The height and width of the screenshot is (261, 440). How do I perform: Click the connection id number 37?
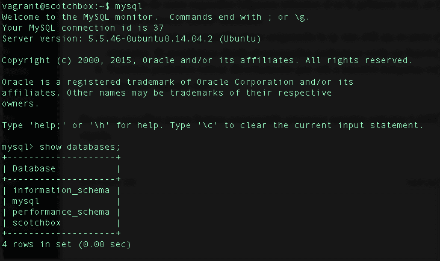[x=159, y=28]
